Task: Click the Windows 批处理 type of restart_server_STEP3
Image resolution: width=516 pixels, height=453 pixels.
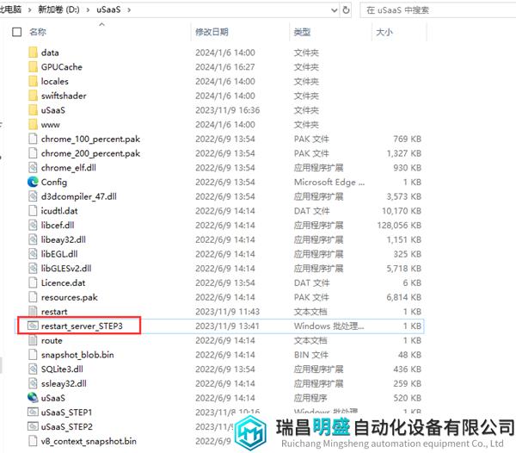Action: pyautogui.click(x=329, y=326)
